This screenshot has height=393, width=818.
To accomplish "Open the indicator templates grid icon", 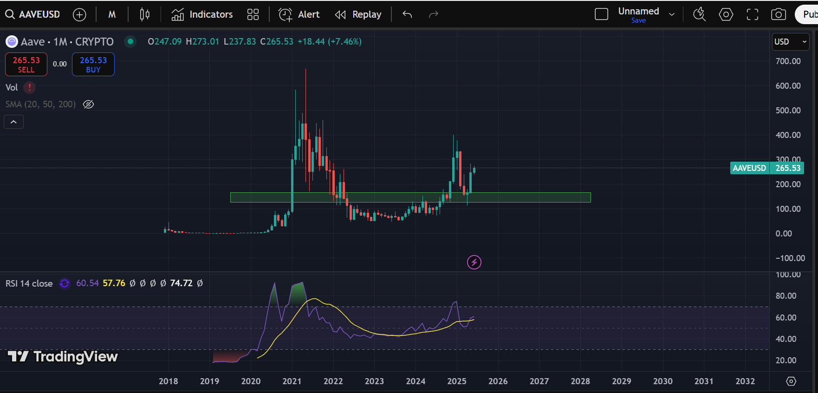I will 253,14.
